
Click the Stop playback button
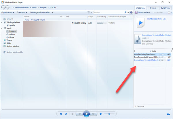tap(72, 114)
